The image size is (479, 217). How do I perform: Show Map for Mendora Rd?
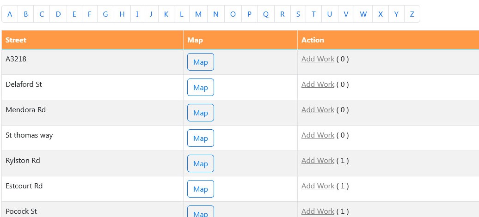coord(200,113)
